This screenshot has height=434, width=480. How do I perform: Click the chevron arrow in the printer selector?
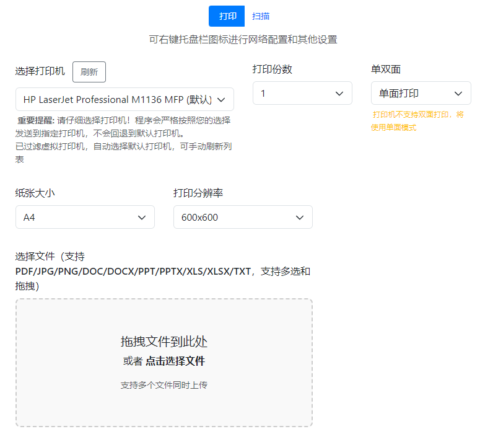(222, 99)
